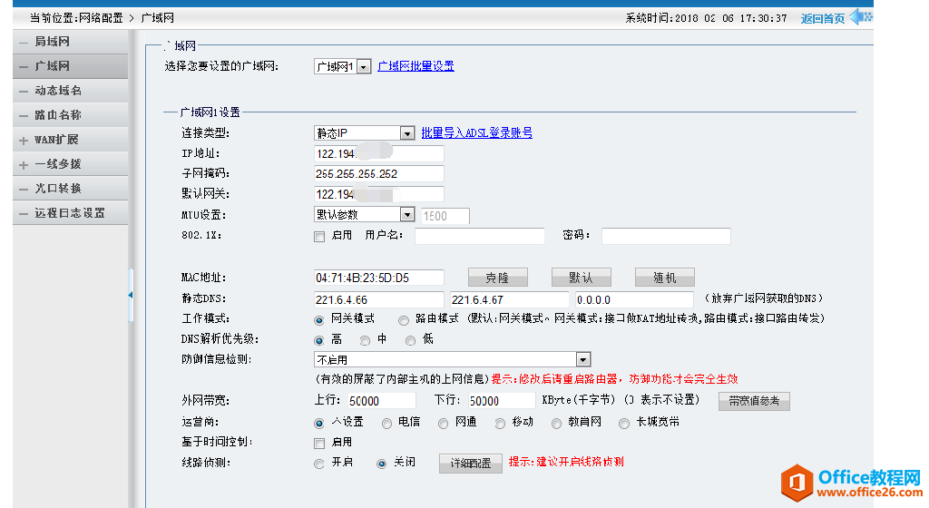Open the 防御信息检测 dropdown
Viewport: 929px width, 508px height.
point(582,359)
